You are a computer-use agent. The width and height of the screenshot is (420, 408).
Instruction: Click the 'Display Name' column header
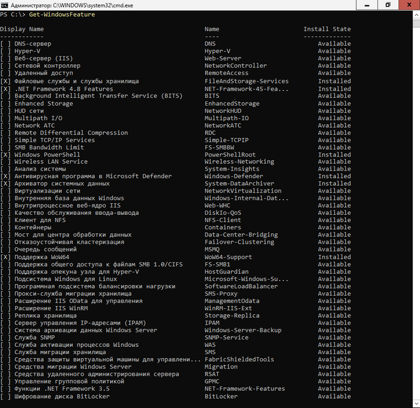(22, 29)
